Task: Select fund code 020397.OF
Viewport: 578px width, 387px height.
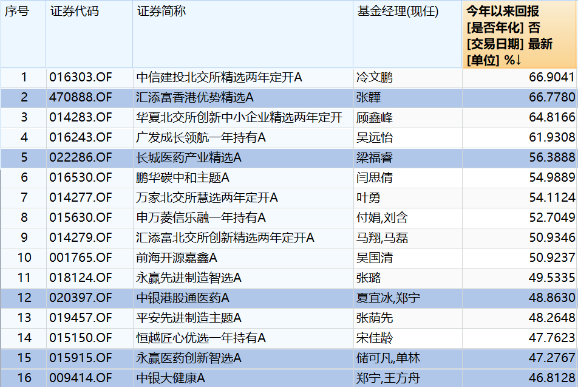Action: pos(81,298)
